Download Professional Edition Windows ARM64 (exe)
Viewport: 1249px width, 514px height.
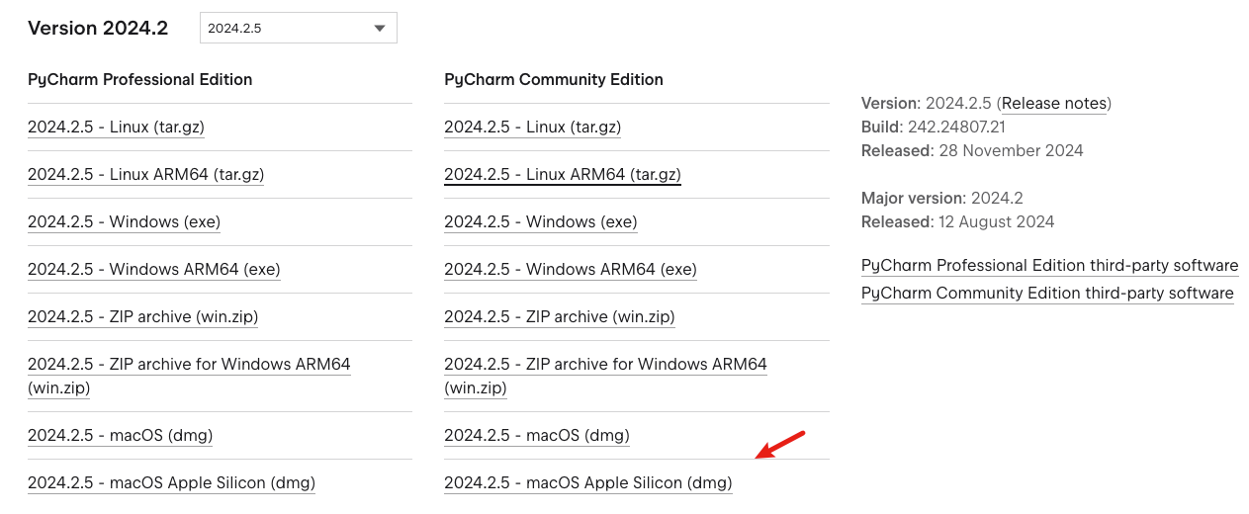[153, 270]
